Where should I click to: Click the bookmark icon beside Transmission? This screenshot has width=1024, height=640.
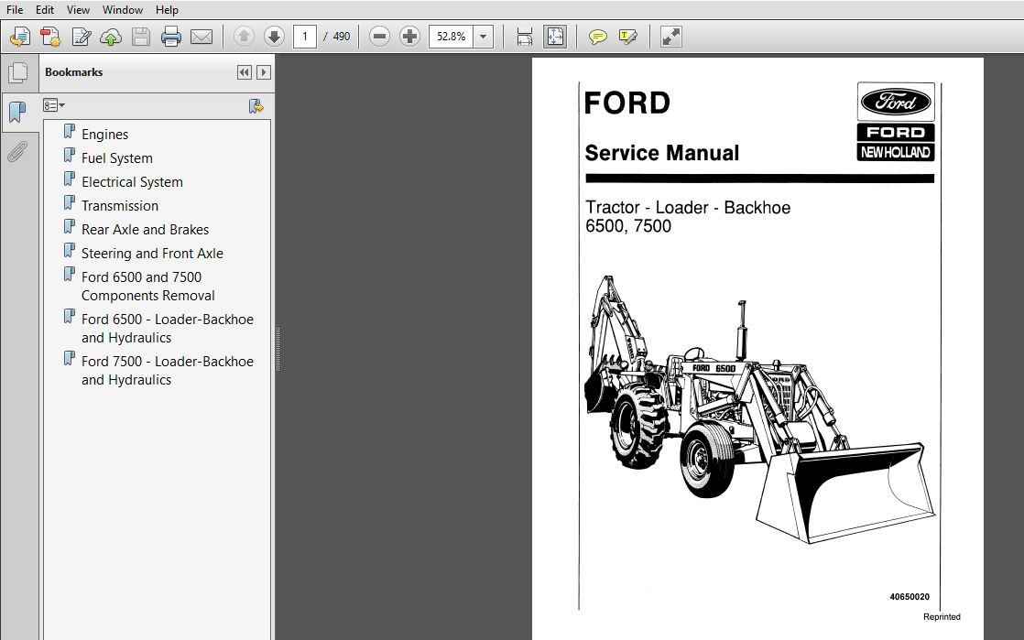pos(70,203)
